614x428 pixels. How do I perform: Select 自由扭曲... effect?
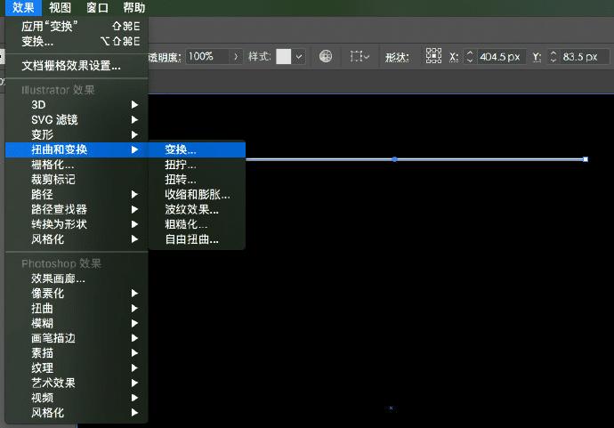197,239
